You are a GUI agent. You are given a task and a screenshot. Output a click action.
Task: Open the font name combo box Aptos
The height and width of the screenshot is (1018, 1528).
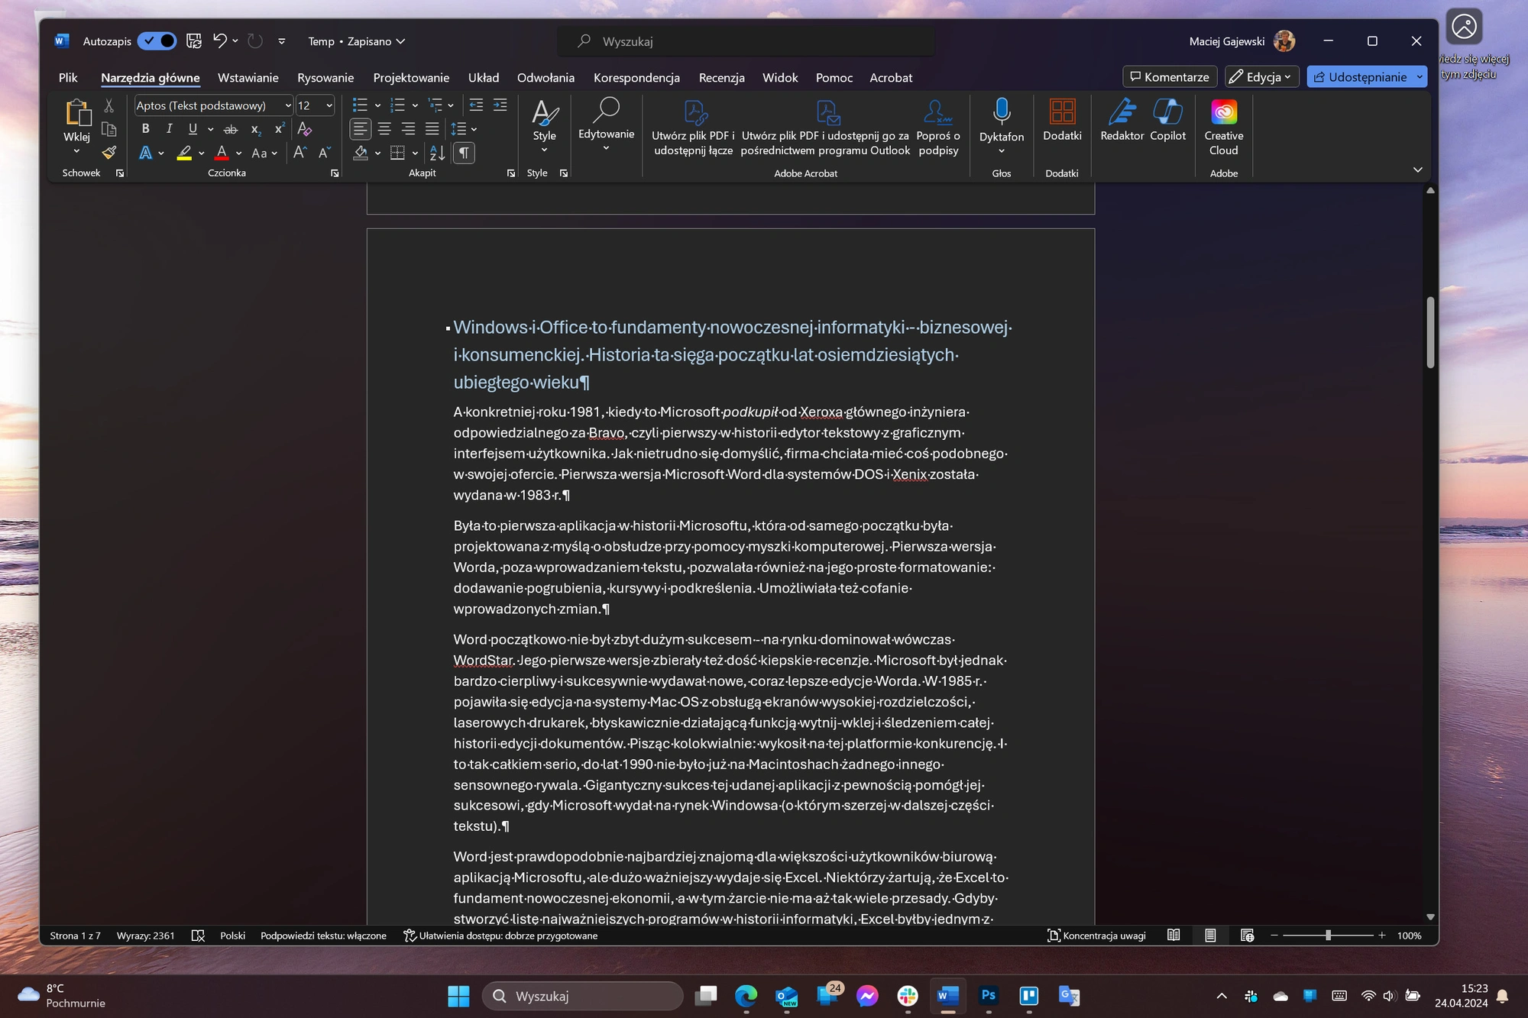[213, 105]
